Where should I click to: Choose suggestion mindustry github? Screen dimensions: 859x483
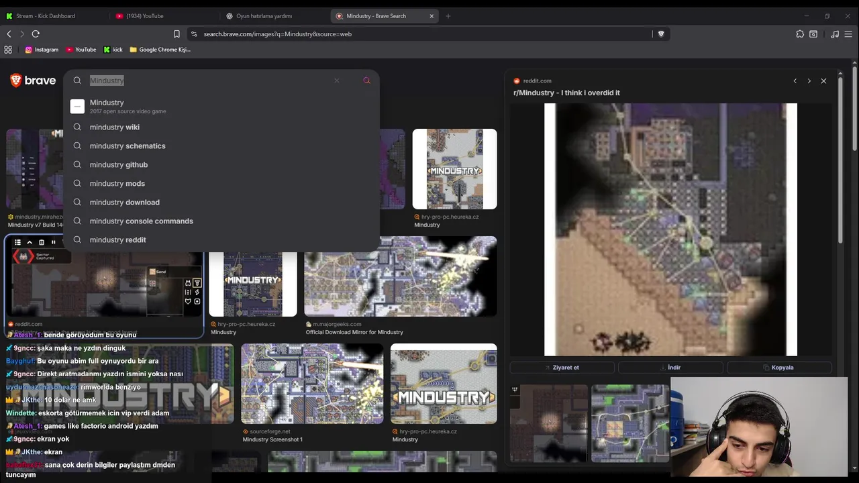click(221, 164)
